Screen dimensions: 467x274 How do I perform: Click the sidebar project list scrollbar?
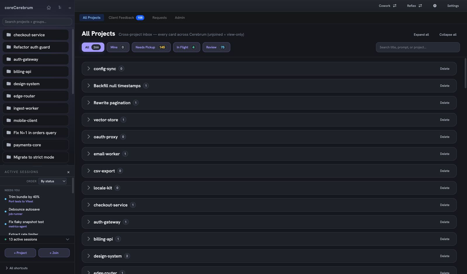[x=73, y=61]
